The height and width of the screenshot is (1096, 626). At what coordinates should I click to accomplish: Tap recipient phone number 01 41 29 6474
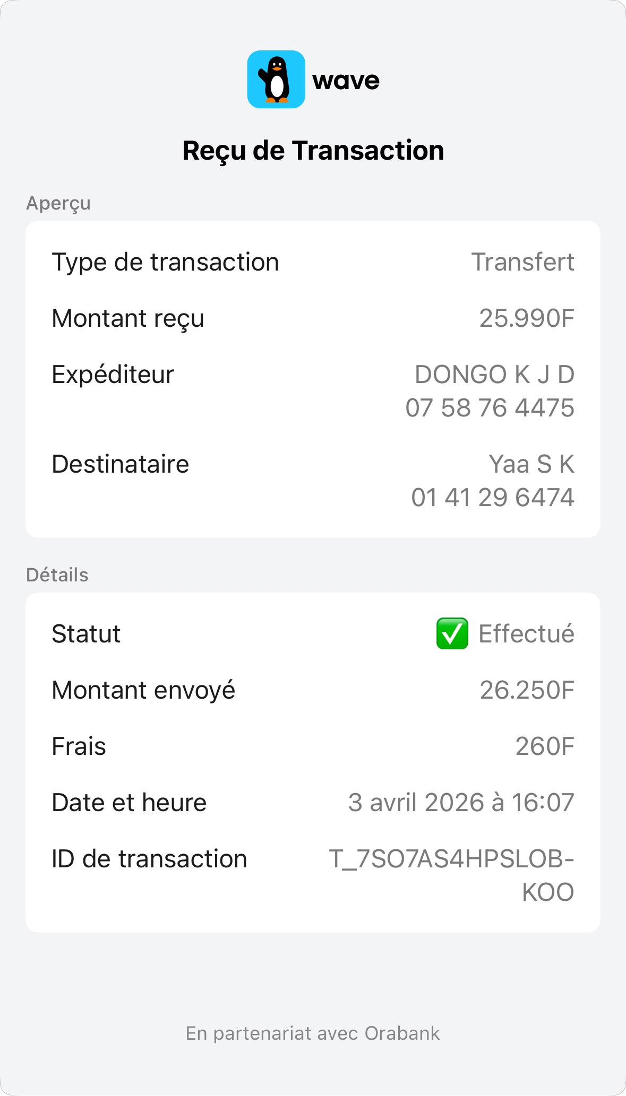492,498
